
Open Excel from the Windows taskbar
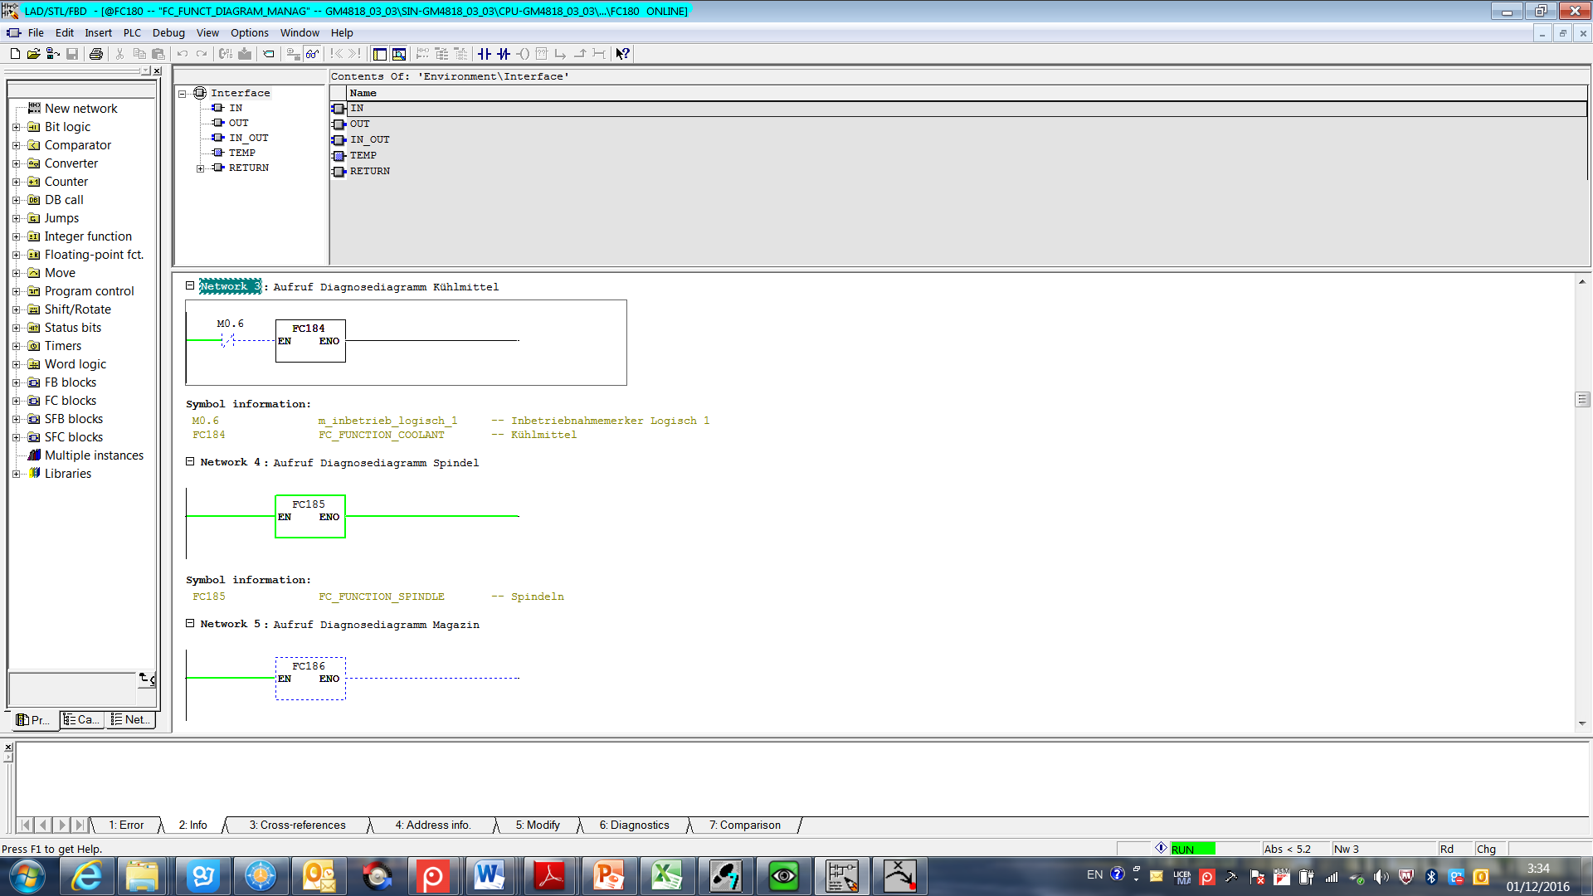(x=666, y=876)
